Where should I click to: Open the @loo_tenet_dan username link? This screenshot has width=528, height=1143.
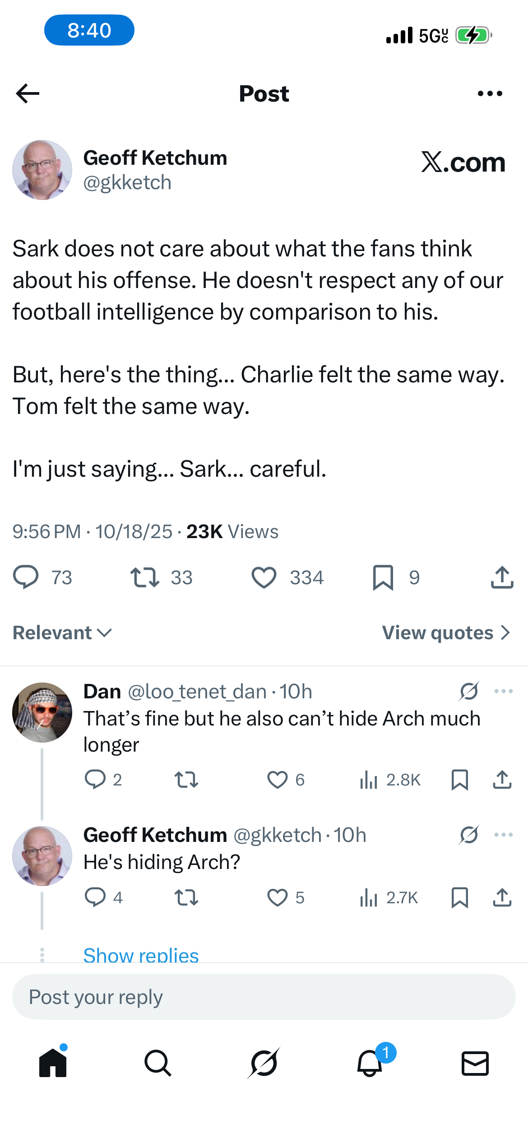[197, 692]
